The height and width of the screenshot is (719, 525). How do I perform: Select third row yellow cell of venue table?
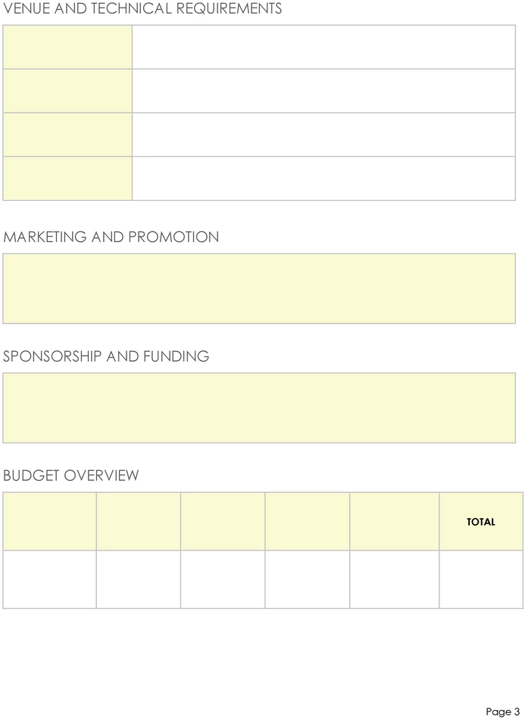pos(67,135)
